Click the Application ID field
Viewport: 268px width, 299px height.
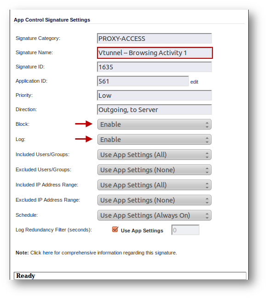pos(143,81)
